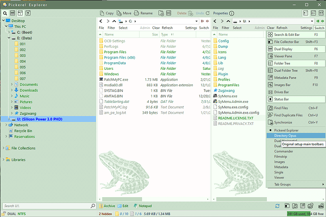Open the U: path bar dropdown arrow

[x=312, y=21]
